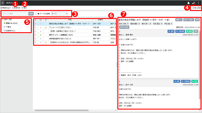Click the 検索 search button

pyautogui.click(x=31, y=14)
